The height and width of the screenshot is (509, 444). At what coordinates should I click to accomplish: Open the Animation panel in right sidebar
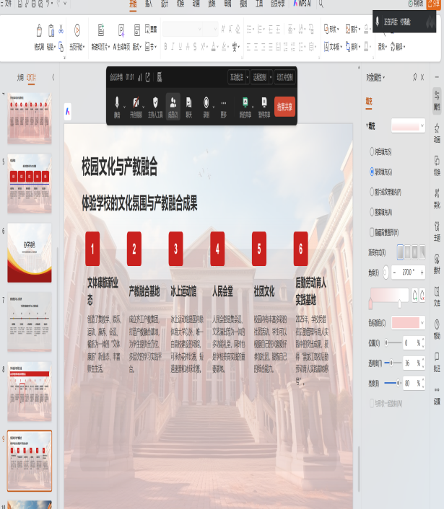[x=437, y=129]
